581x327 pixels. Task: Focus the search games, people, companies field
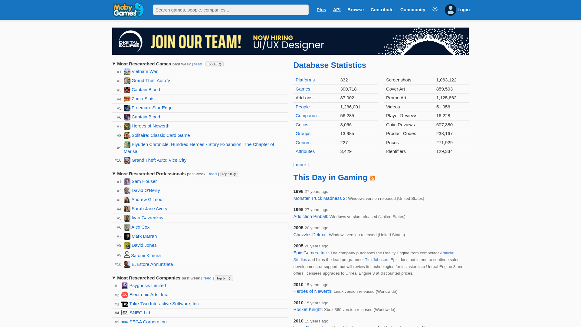point(231,10)
